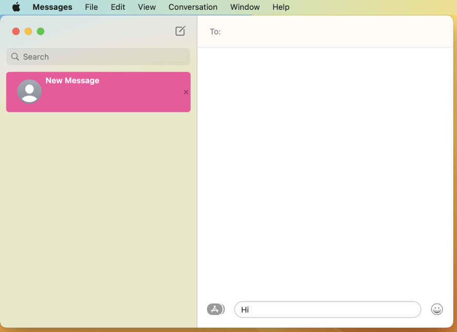Open the View menu

point(147,7)
